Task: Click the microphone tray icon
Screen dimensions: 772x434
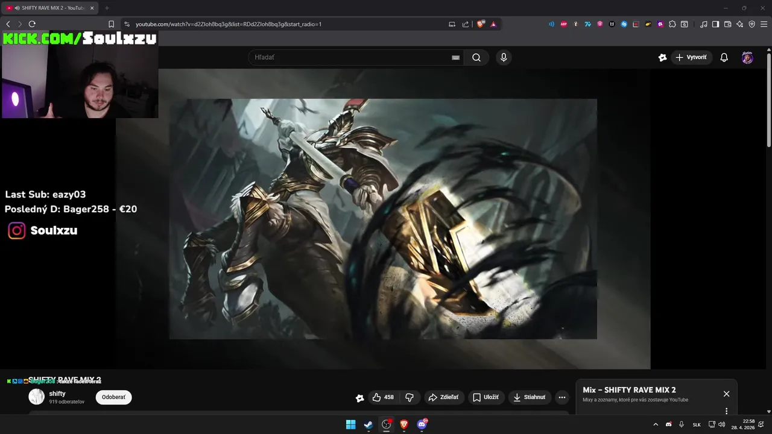Action: click(x=682, y=424)
